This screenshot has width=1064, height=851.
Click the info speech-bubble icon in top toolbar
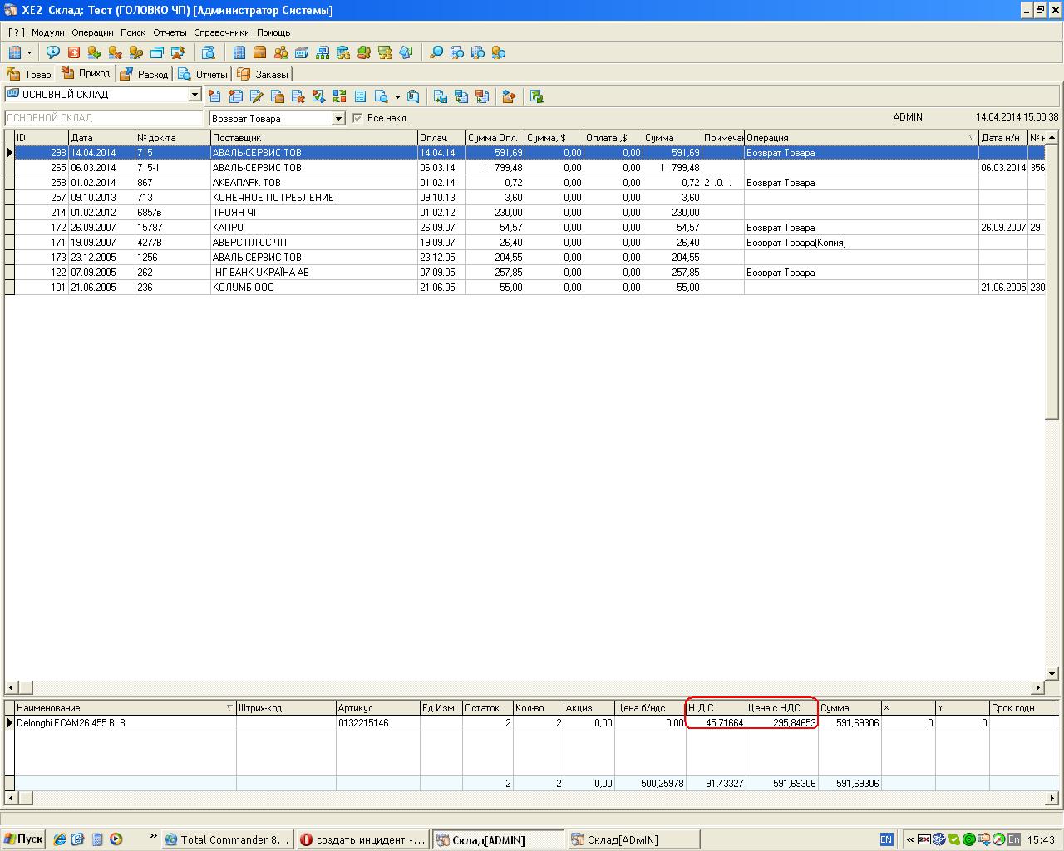52,52
